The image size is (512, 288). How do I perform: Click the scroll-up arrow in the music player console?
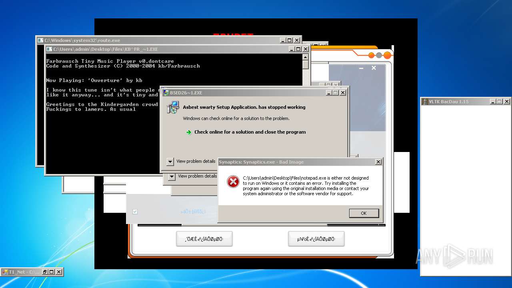[x=306, y=57]
